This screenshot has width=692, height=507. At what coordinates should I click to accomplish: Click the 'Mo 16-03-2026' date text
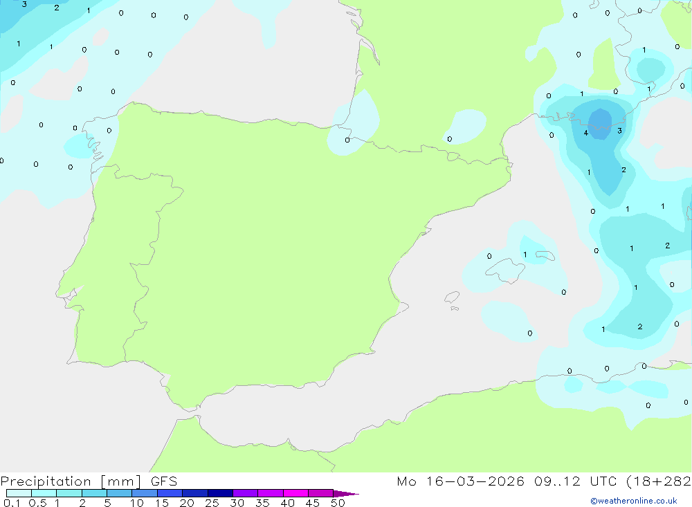[x=460, y=481]
